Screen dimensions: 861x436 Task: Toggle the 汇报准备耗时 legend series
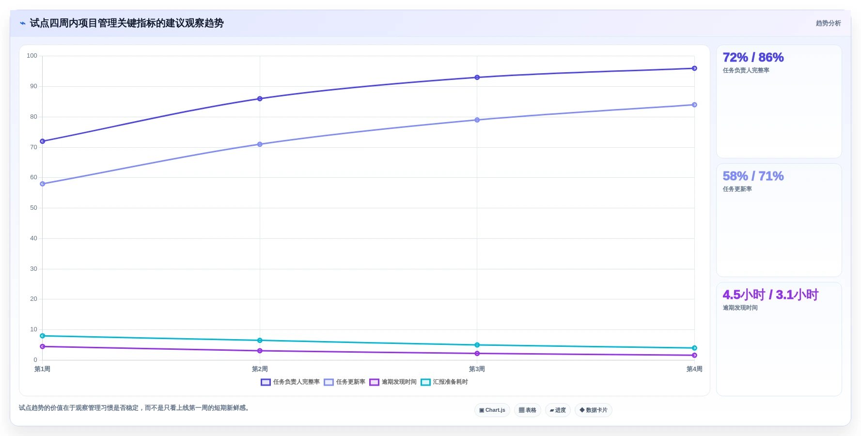(444, 382)
